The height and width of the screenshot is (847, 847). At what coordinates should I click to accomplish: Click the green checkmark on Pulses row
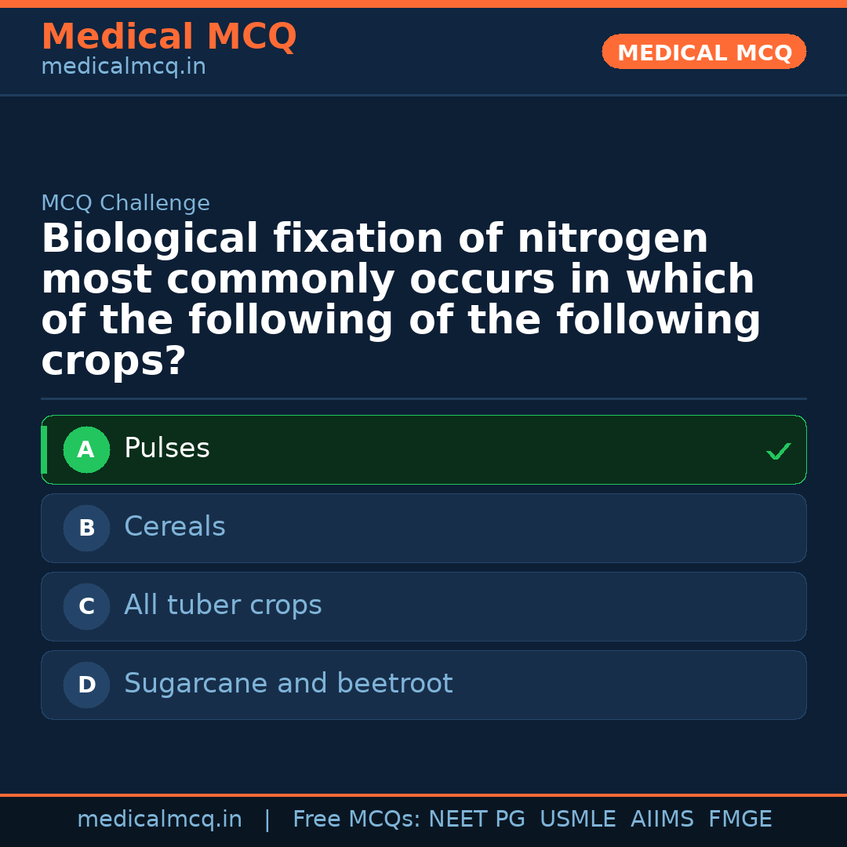click(x=778, y=452)
